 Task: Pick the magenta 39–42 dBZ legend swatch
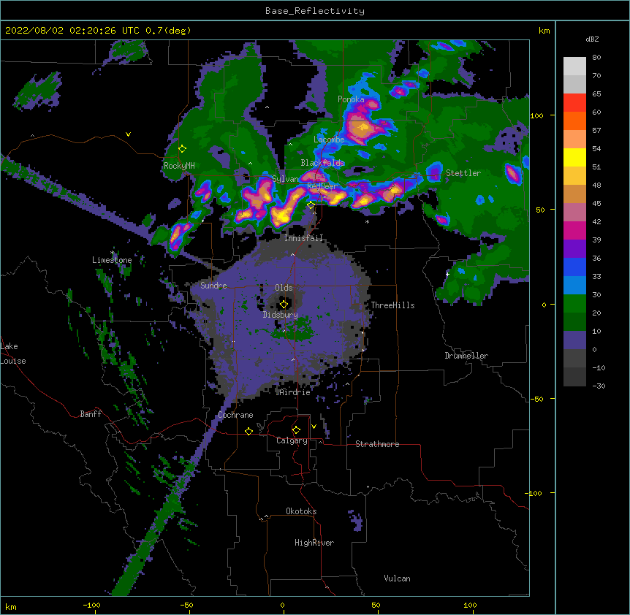pos(574,230)
